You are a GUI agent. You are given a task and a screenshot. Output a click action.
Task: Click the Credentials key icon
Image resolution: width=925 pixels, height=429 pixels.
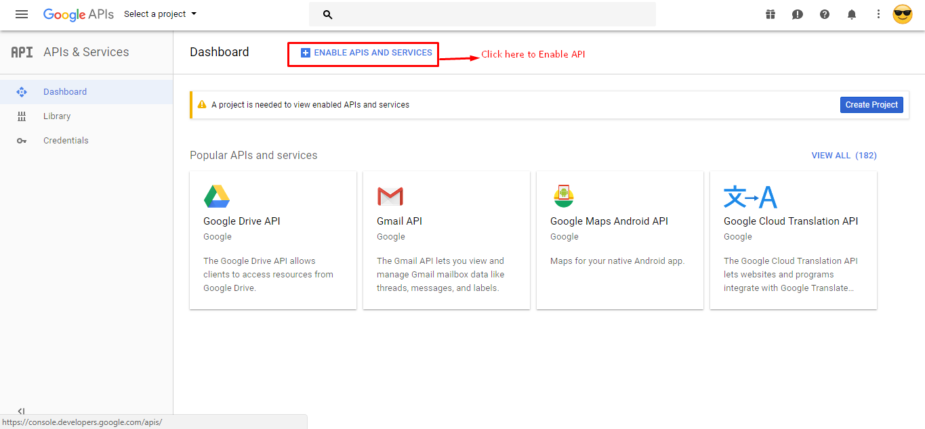click(x=22, y=141)
